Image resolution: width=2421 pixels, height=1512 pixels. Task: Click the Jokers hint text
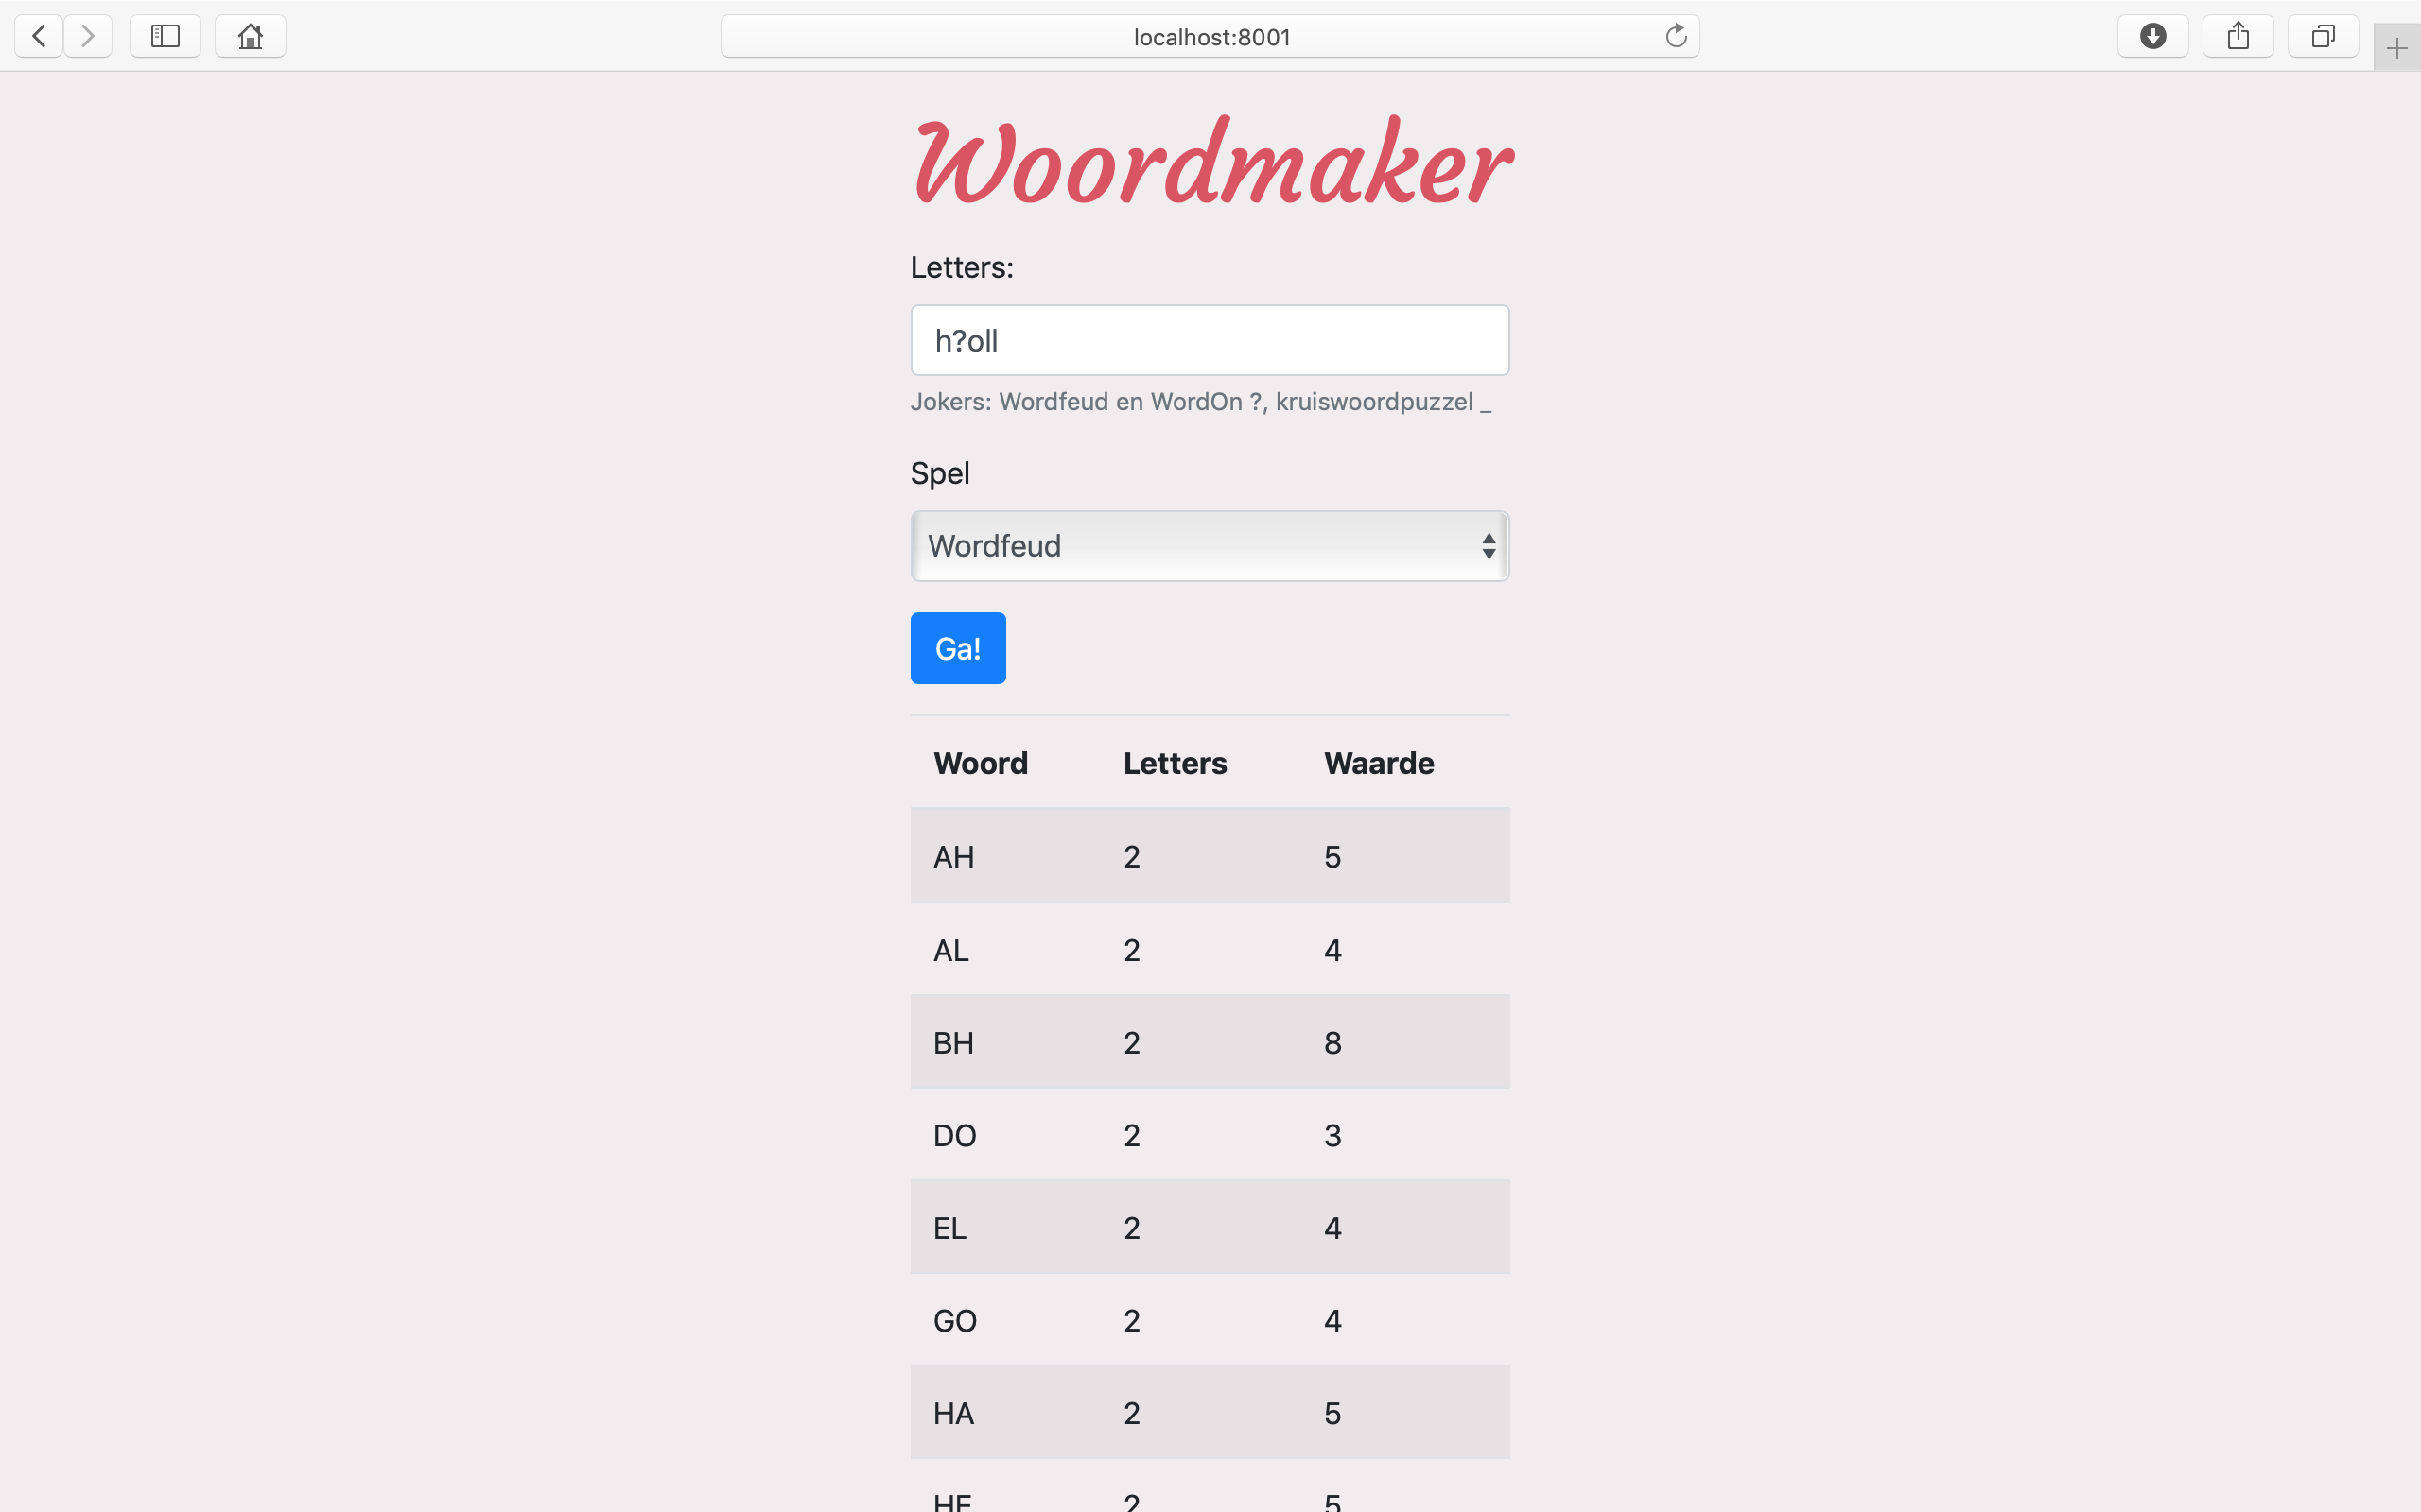coord(1200,402)
